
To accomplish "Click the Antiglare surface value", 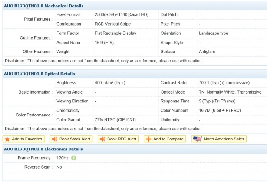I will tap(207, 52).
